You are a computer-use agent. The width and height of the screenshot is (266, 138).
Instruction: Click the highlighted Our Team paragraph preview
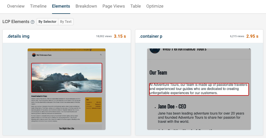199,89
